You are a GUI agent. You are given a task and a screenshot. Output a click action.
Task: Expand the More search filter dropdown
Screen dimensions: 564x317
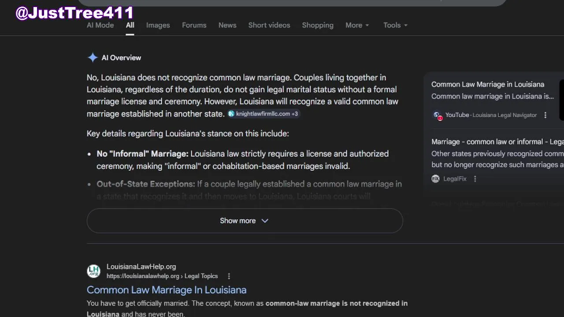pos(357,25)
